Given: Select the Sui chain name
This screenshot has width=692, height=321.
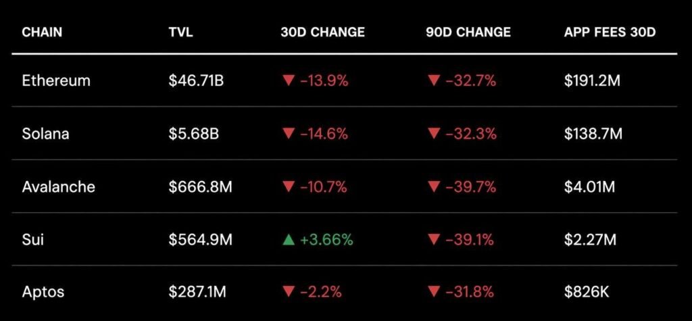Looking at the screenshot, I should point(33,239).
